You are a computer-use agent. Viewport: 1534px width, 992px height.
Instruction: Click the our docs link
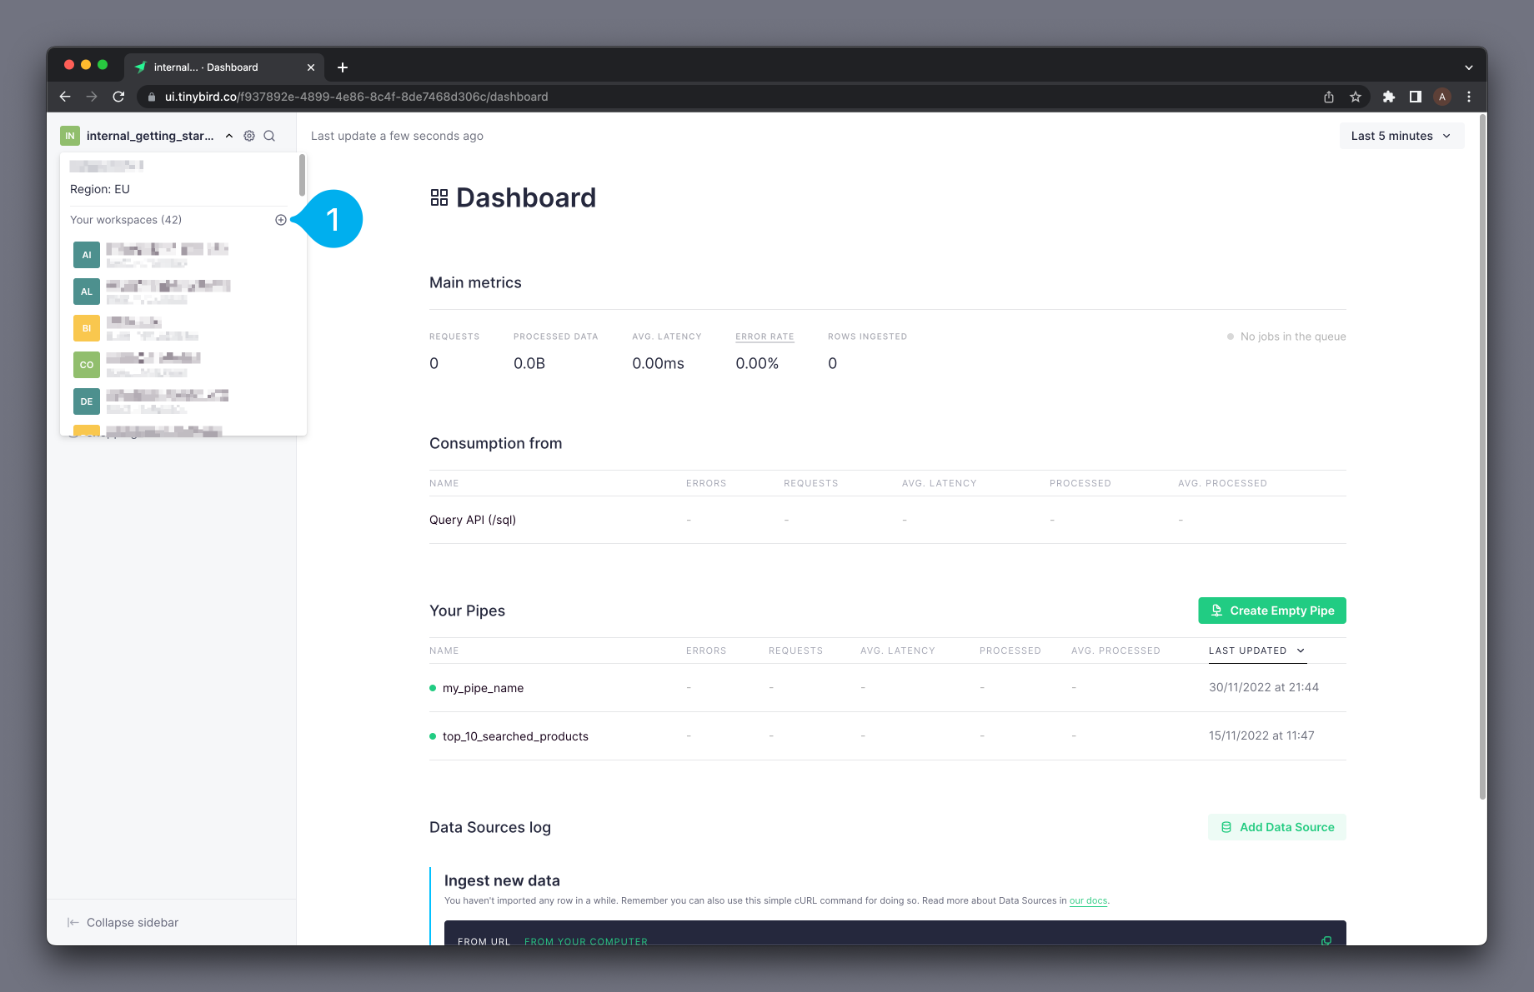point(1088,900)
